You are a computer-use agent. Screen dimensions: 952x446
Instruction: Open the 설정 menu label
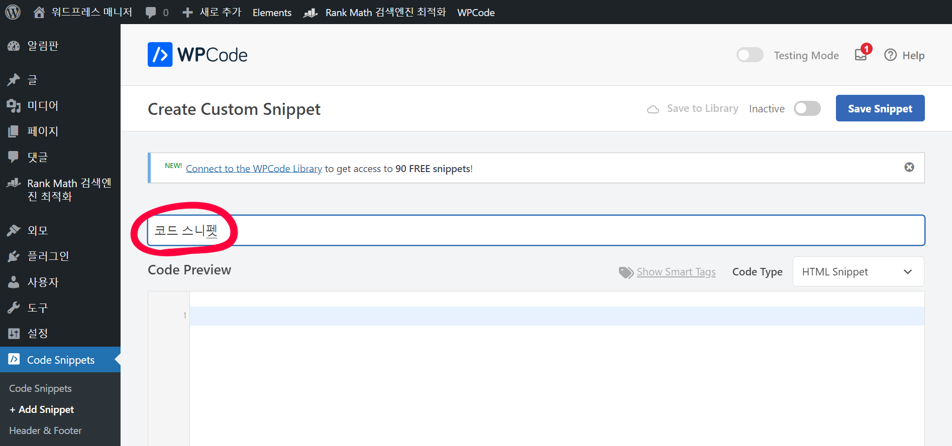coord(38,333)
